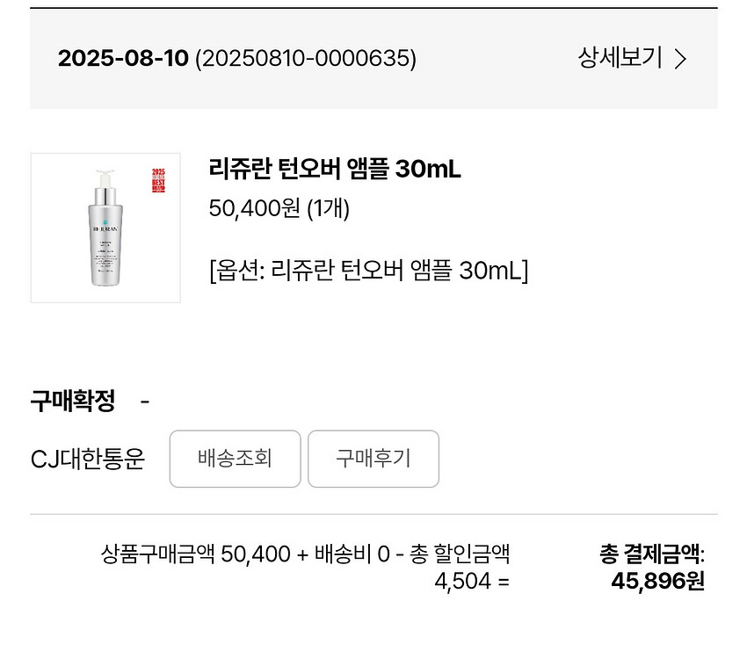Click the order date 2025-08-10
This screenshot has width=747, height=659.
point(122,60)
